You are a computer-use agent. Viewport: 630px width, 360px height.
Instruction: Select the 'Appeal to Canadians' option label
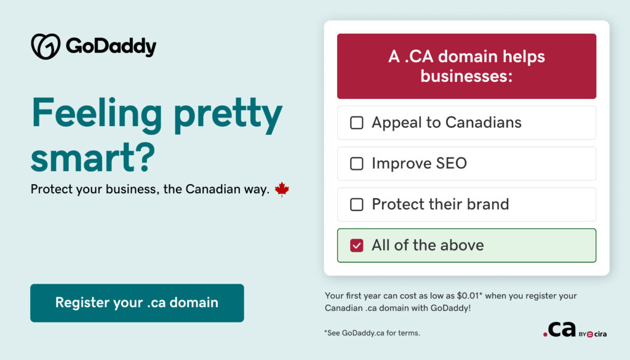tap(446, 122)
